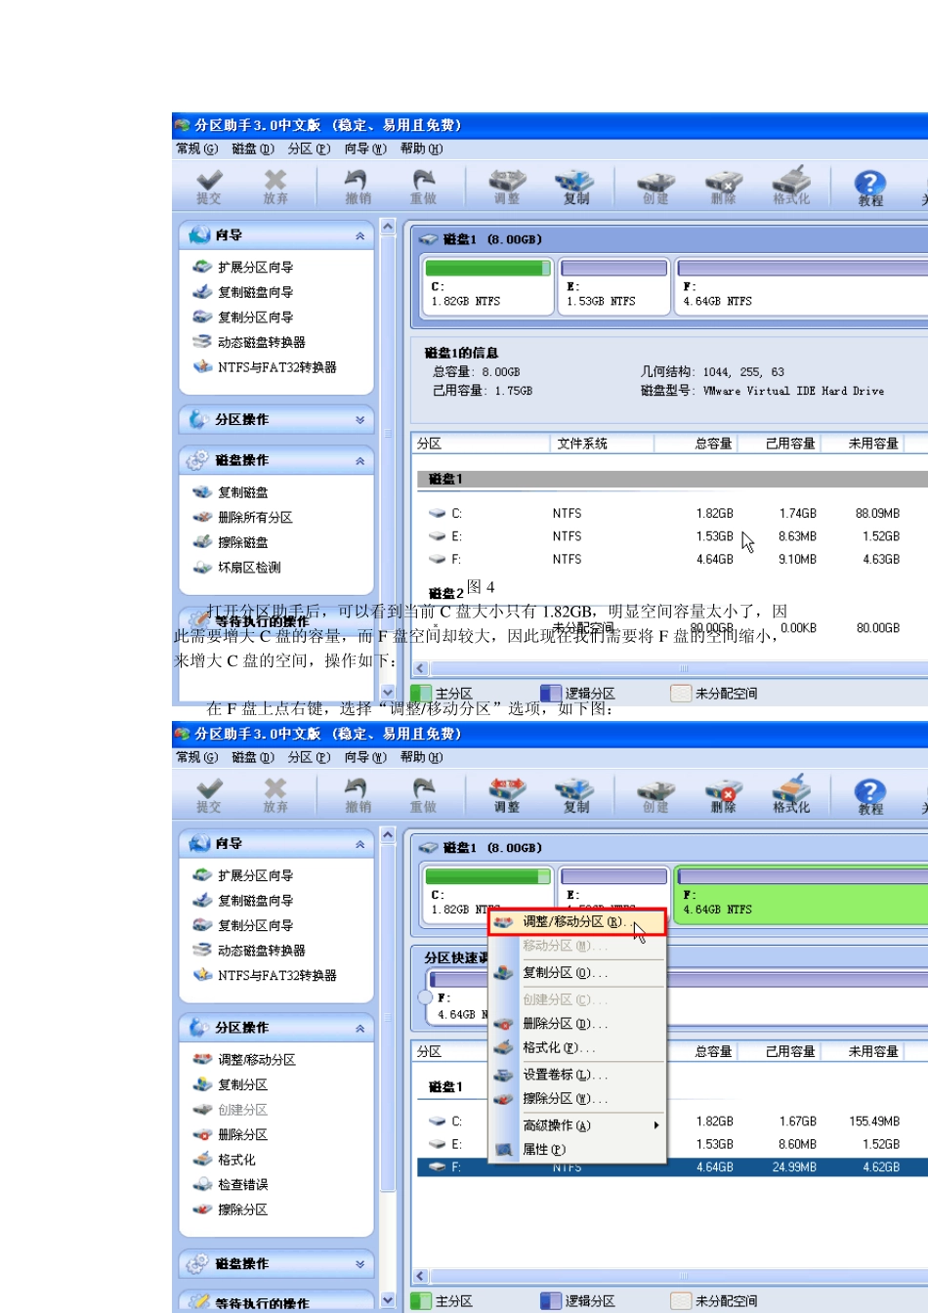
Task: Select C: partition block in upper disk map
Action: pos(487,285)
